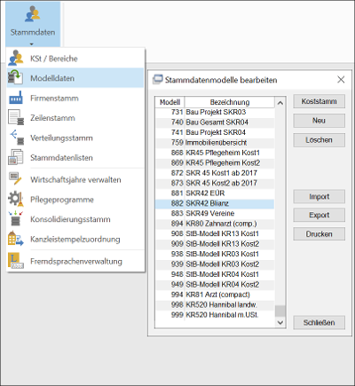Click the Drucken button
The width and height of the screenshot is (355, 386).
coord(319,234)
